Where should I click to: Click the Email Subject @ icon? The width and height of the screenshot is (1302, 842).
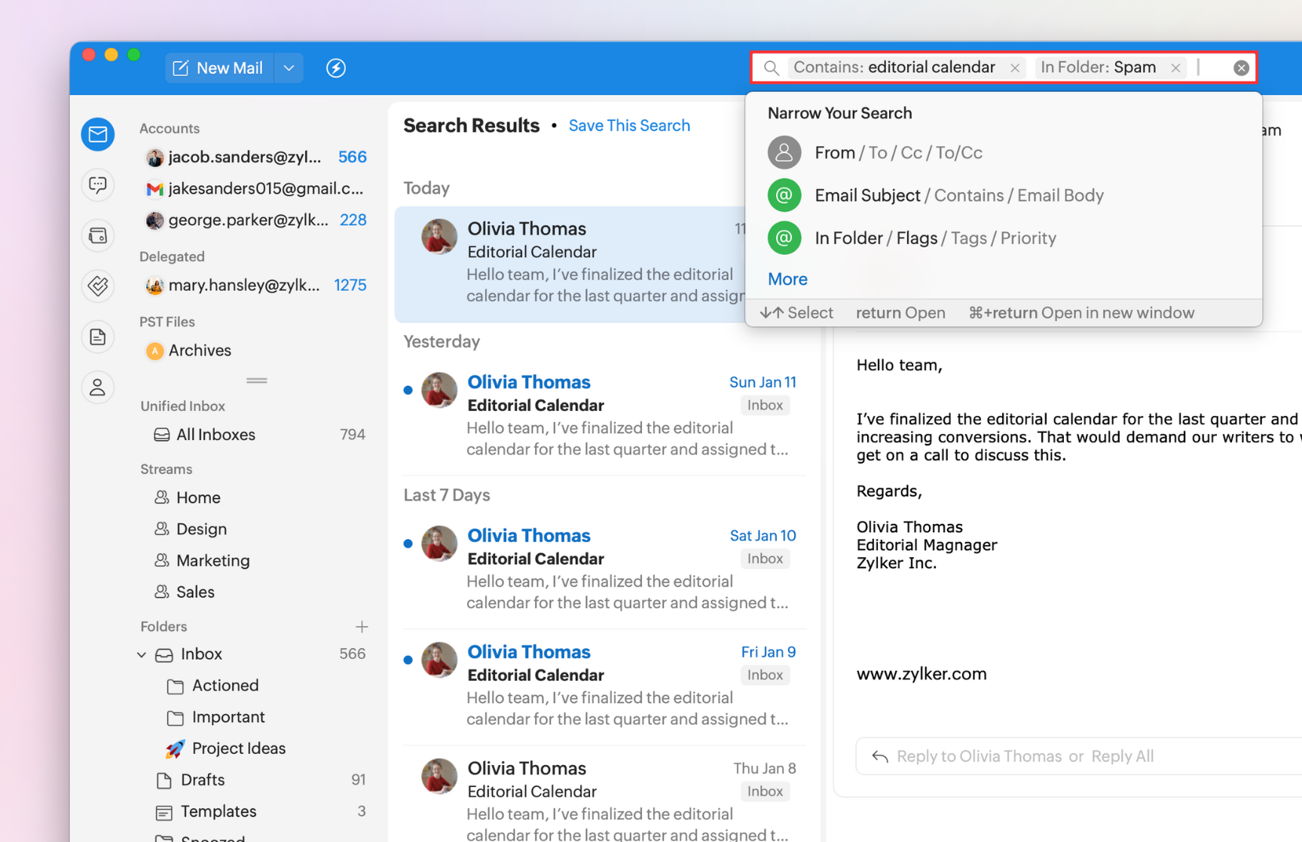tap(784, 195)
